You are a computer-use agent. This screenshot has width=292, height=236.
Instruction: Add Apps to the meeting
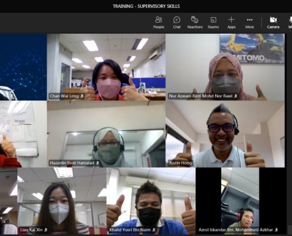click(231, 22)
